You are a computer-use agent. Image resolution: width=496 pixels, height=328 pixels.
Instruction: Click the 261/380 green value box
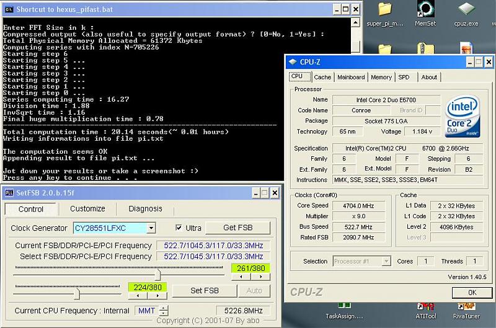250,268
